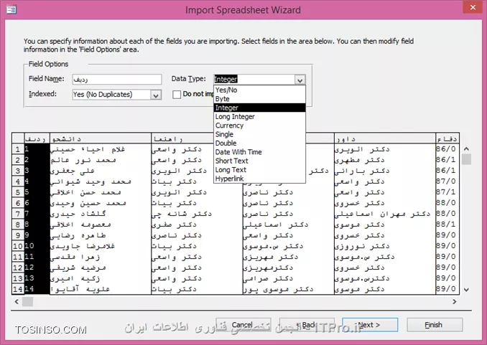487x345 pixels.
Task: Click the horizontal scrollbar left arrow
Action: click(17, 301)
